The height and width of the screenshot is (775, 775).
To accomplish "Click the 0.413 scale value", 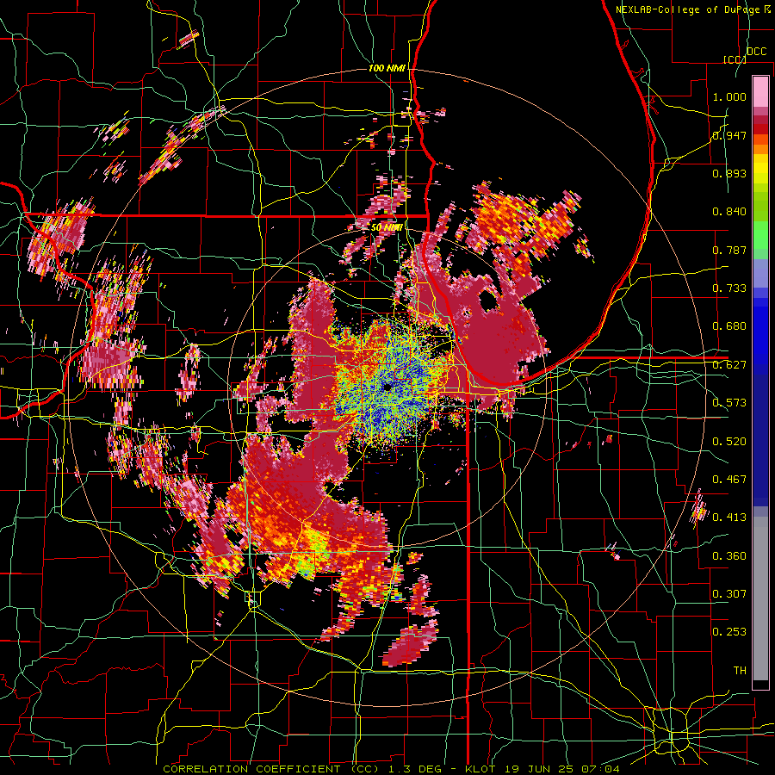I will [729, 518].
